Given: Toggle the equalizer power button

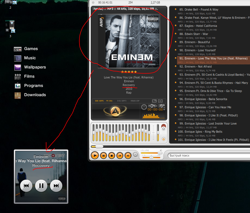Looking at the screenshot, I should pos(163,129).
